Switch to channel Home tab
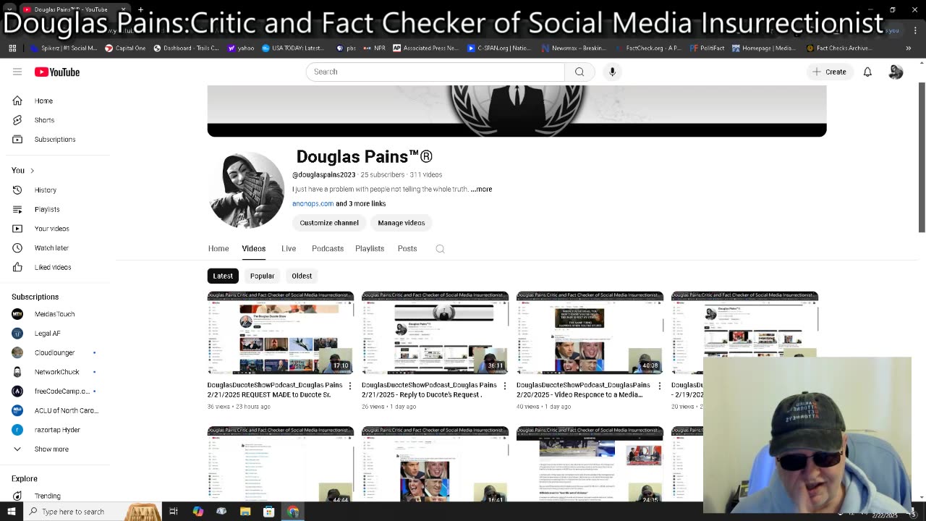926x521 pixels. point(218,248)
